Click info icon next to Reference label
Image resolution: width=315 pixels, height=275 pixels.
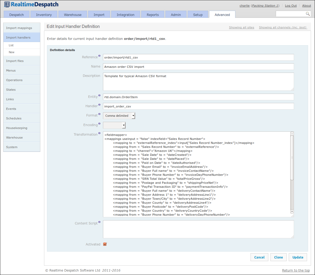99,56
